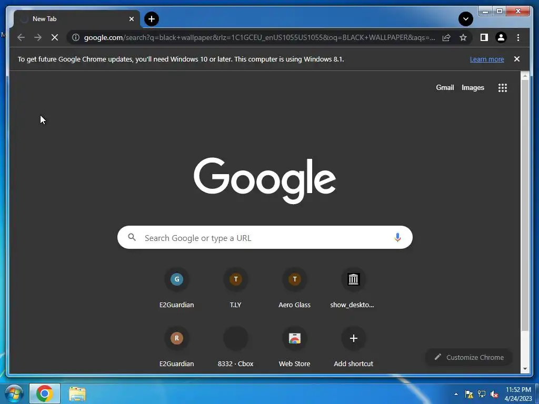Close the New Tab browser tab
This screenshot has height=404, width=539.
click(x=131, y=19)
